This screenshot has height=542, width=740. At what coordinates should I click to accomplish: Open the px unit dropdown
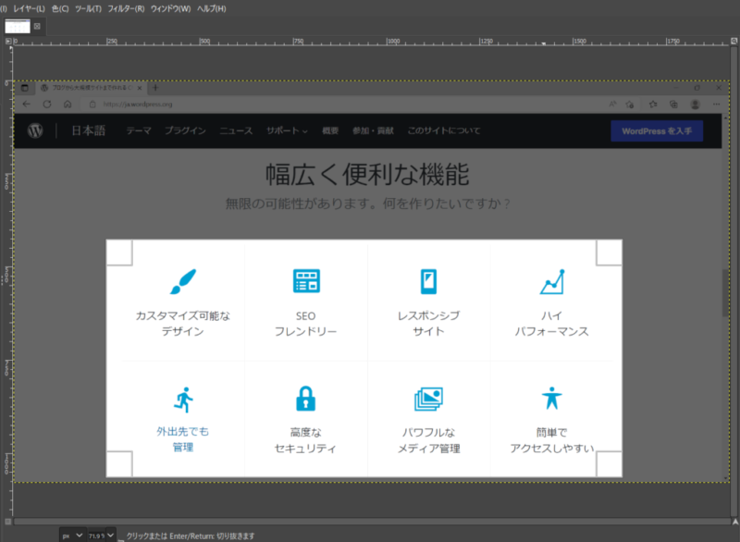coord(72,536)
